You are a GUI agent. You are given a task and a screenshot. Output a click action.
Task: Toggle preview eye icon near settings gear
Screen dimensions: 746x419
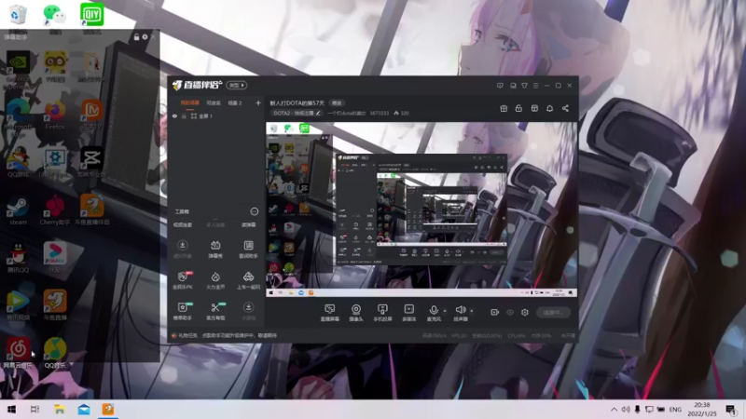click(509, 312)
